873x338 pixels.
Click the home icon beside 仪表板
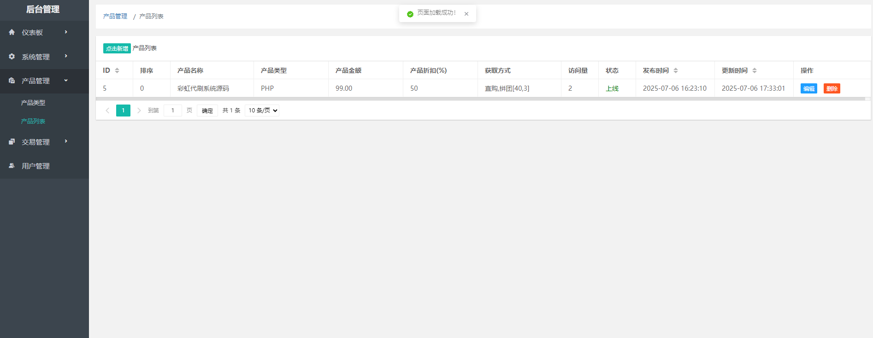12,32
